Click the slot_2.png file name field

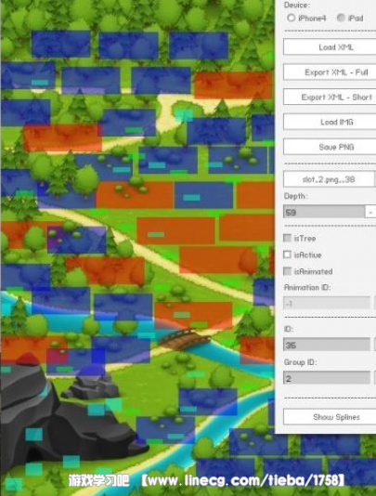coord(329,179)
